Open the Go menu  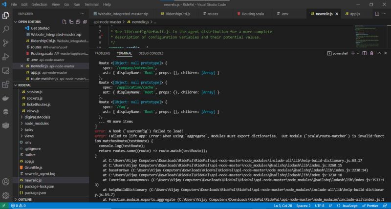66,4
